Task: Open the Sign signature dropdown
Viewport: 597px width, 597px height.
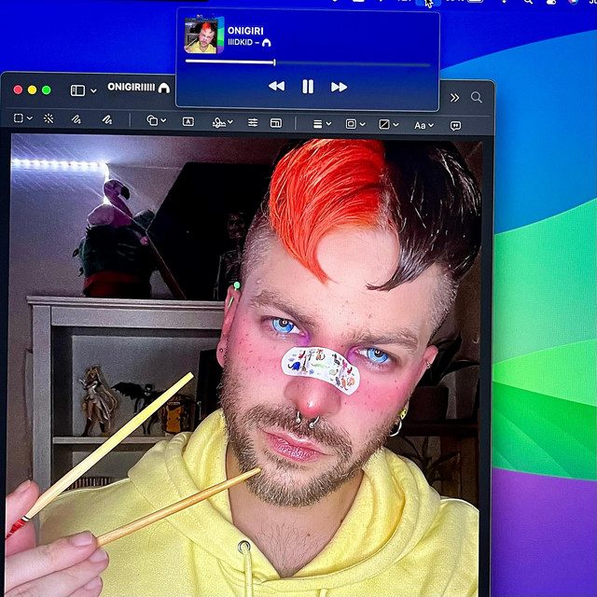Action: 221,122
